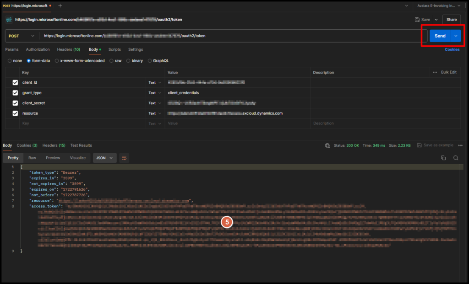This screenshot has height=284, width=469.
Task: Copy the JSON response body
Action: (x=443, y=157)
